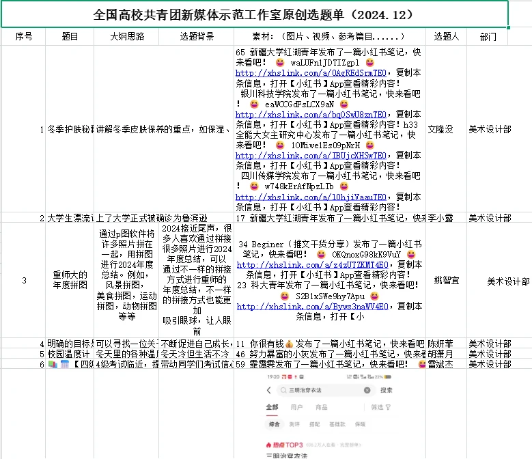Select the cell 明确的目标 in row 4

coord(70,344)
